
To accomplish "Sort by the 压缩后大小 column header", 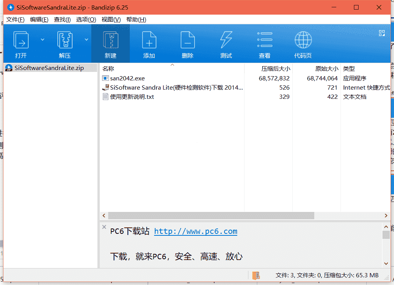I will [x=268, y=68].
